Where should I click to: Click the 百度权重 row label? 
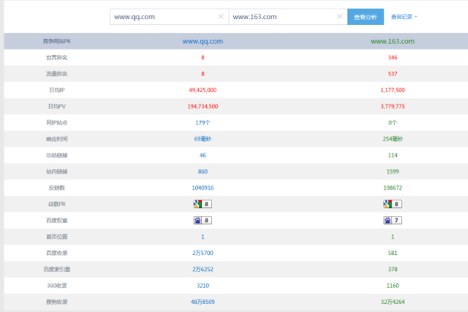[x=56, y=220]
